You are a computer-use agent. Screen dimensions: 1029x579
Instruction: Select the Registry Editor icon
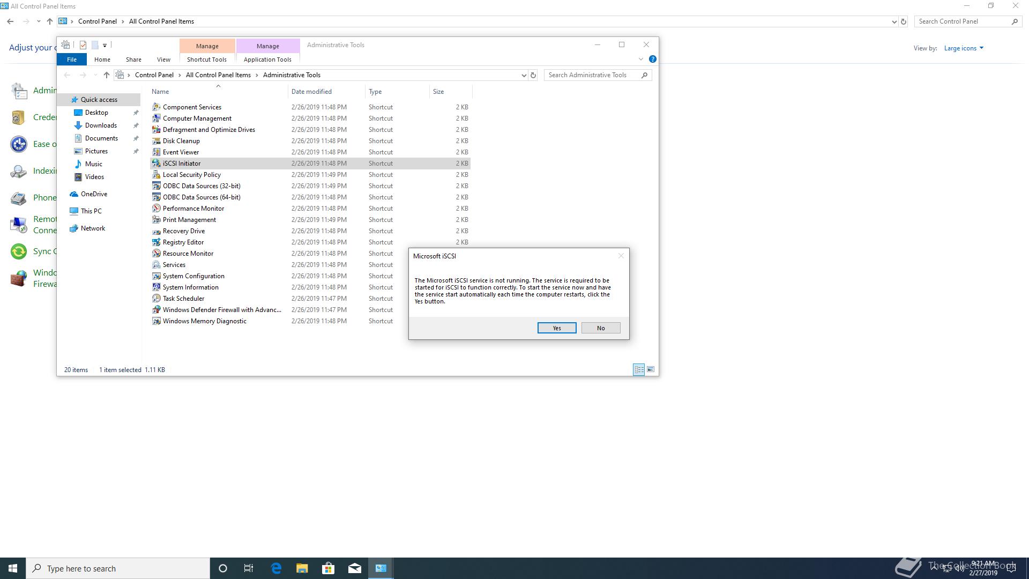click(156, 242)
